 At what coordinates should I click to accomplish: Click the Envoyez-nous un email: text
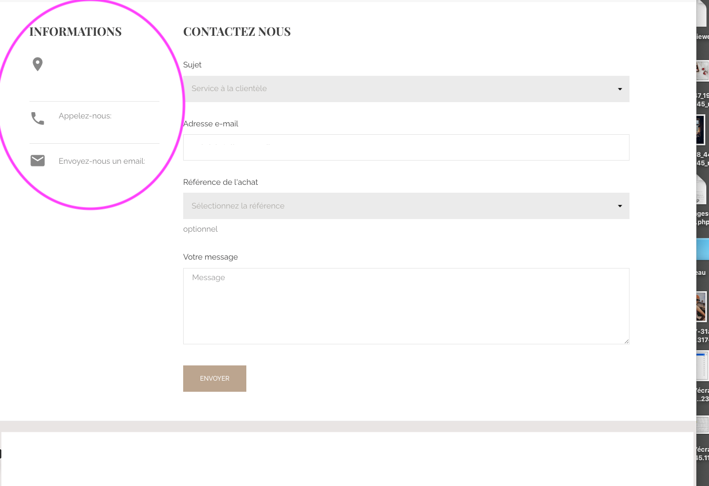[x=102, y=161]
